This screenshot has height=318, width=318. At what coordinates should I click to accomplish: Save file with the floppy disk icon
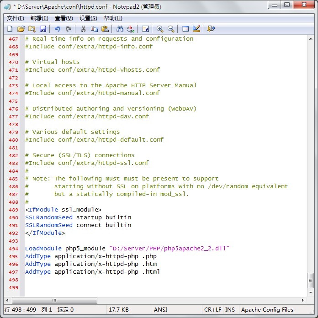43,29
